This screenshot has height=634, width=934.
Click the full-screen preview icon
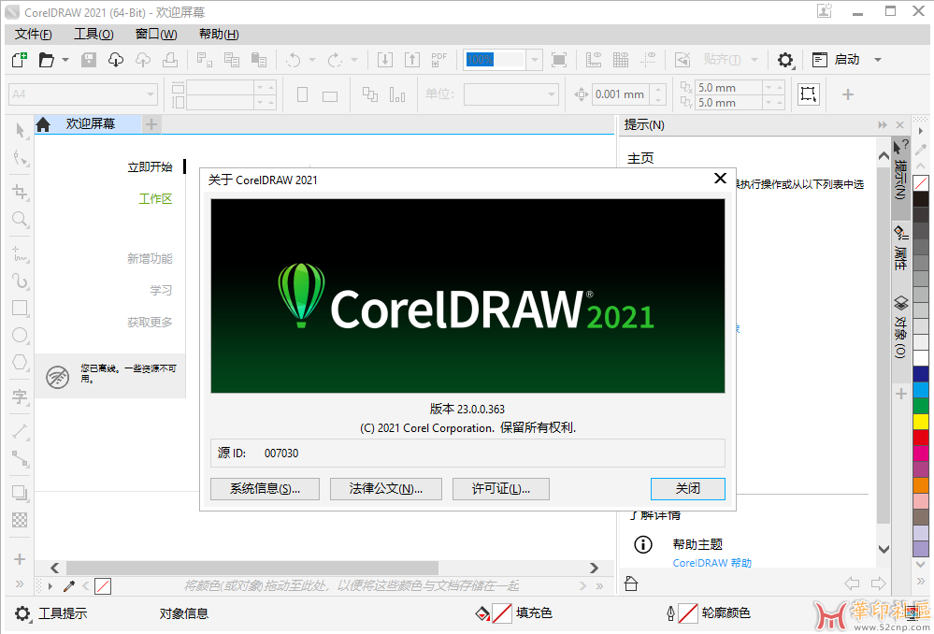(x=559, y=60)
